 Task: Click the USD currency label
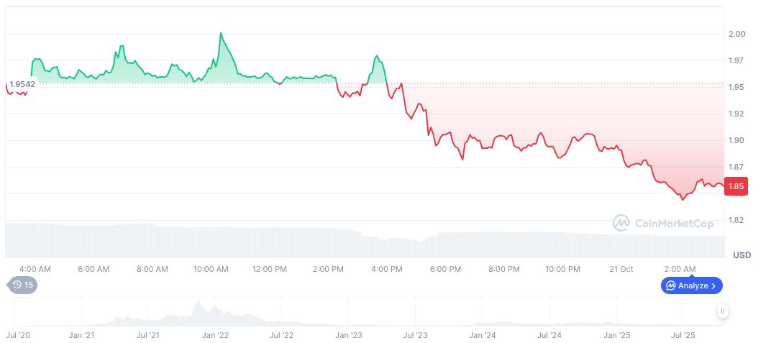point(742,255)
